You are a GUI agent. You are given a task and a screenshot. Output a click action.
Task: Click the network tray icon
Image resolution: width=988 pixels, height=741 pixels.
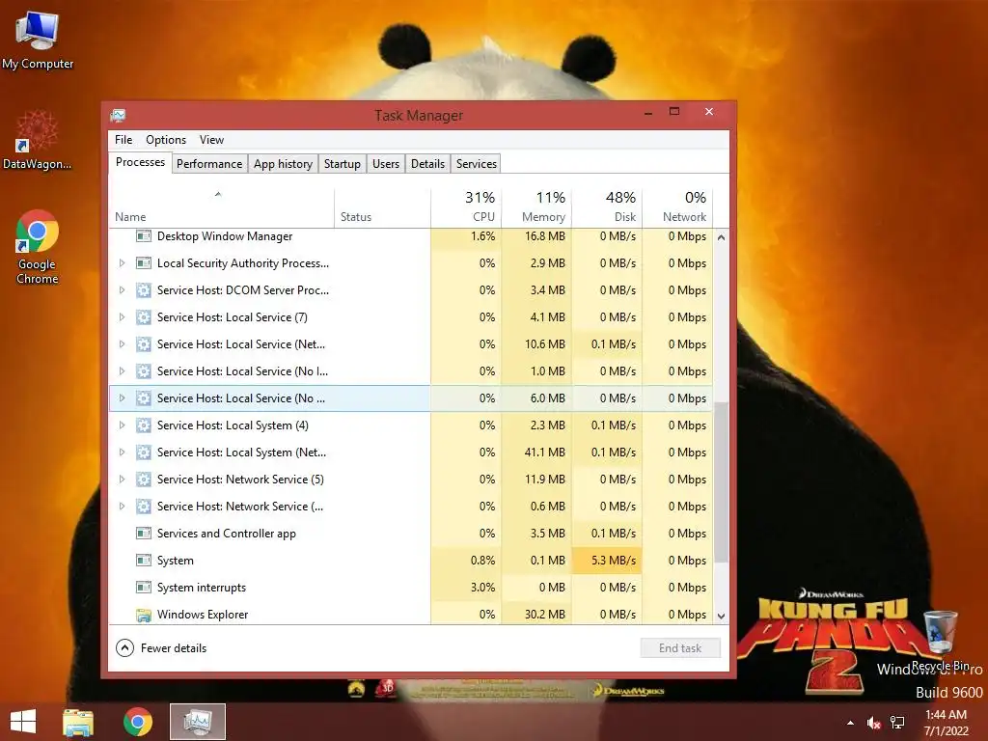(x=897, y=723)
